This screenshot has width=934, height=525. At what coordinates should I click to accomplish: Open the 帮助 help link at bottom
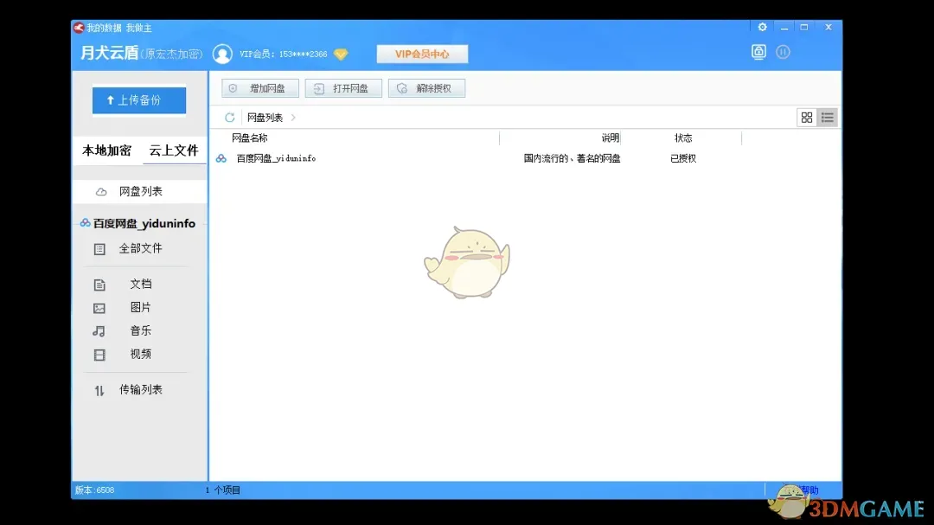click(809, 490)
